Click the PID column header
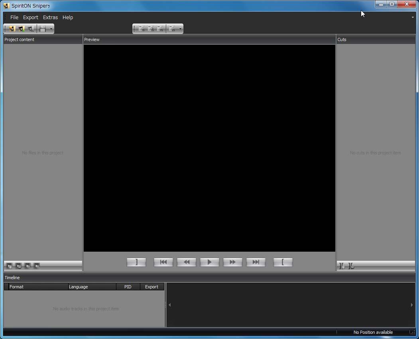Screen dimensions: 419x339 click(128, 287)
